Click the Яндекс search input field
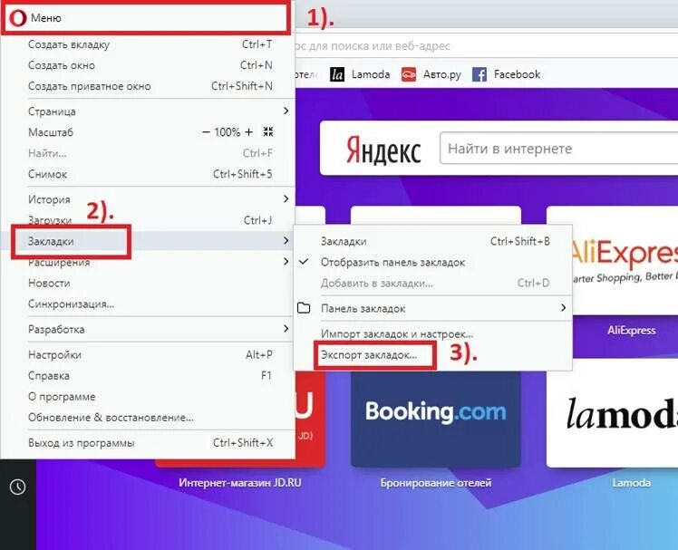Viewport: 678px width, 550px height. [558, 149]
